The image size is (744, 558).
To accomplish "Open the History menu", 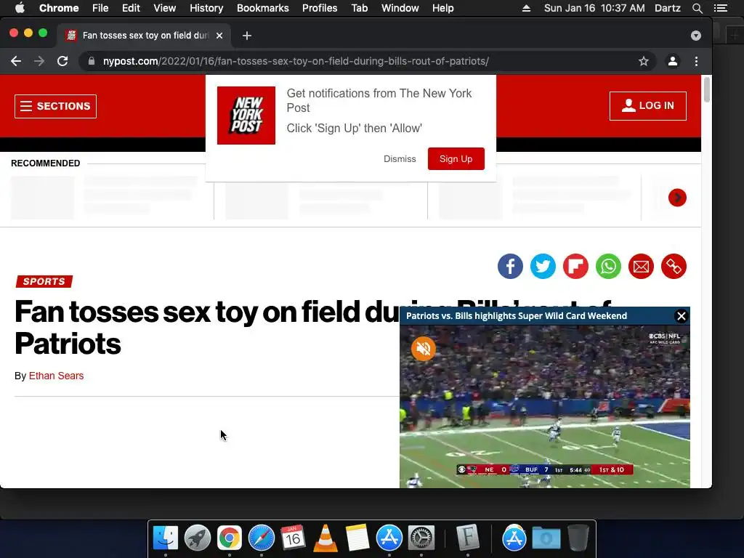I will click(x=206, y=8).
